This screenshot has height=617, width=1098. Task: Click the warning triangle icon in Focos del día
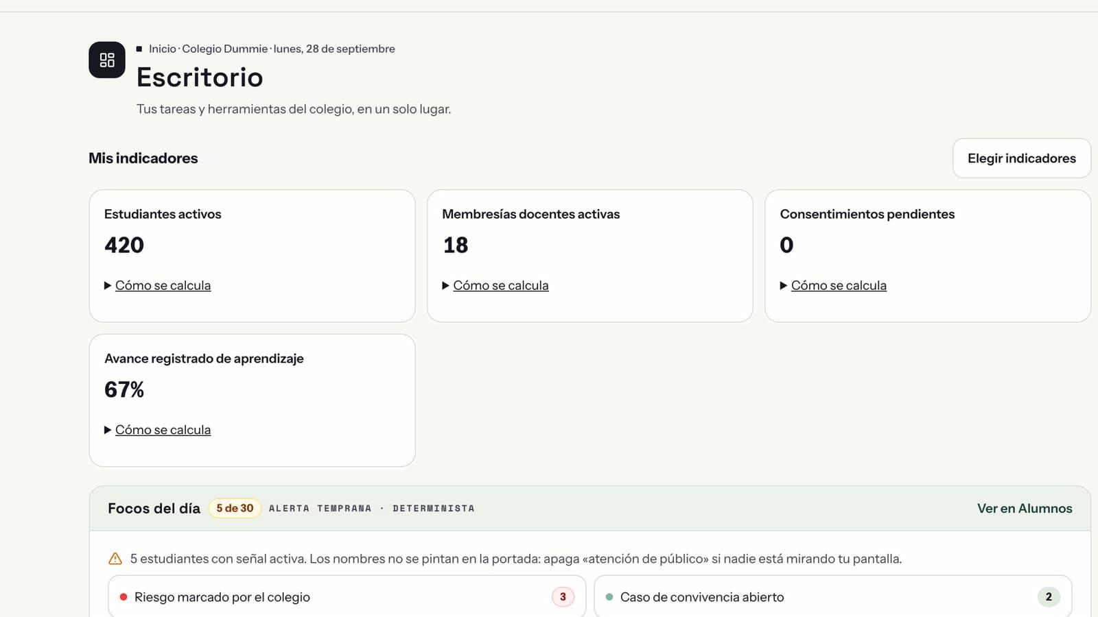115,559
